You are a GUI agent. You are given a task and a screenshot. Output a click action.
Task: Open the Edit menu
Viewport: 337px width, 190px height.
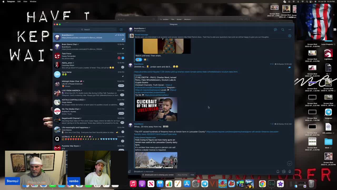pyautogui.click(x=19, y=2)
